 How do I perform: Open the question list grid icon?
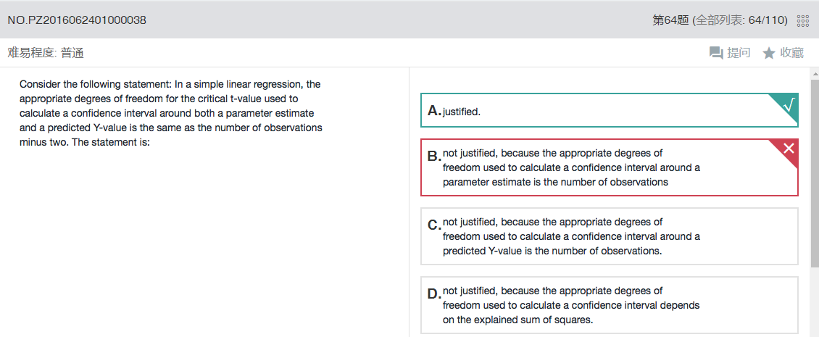pos(802,21)
